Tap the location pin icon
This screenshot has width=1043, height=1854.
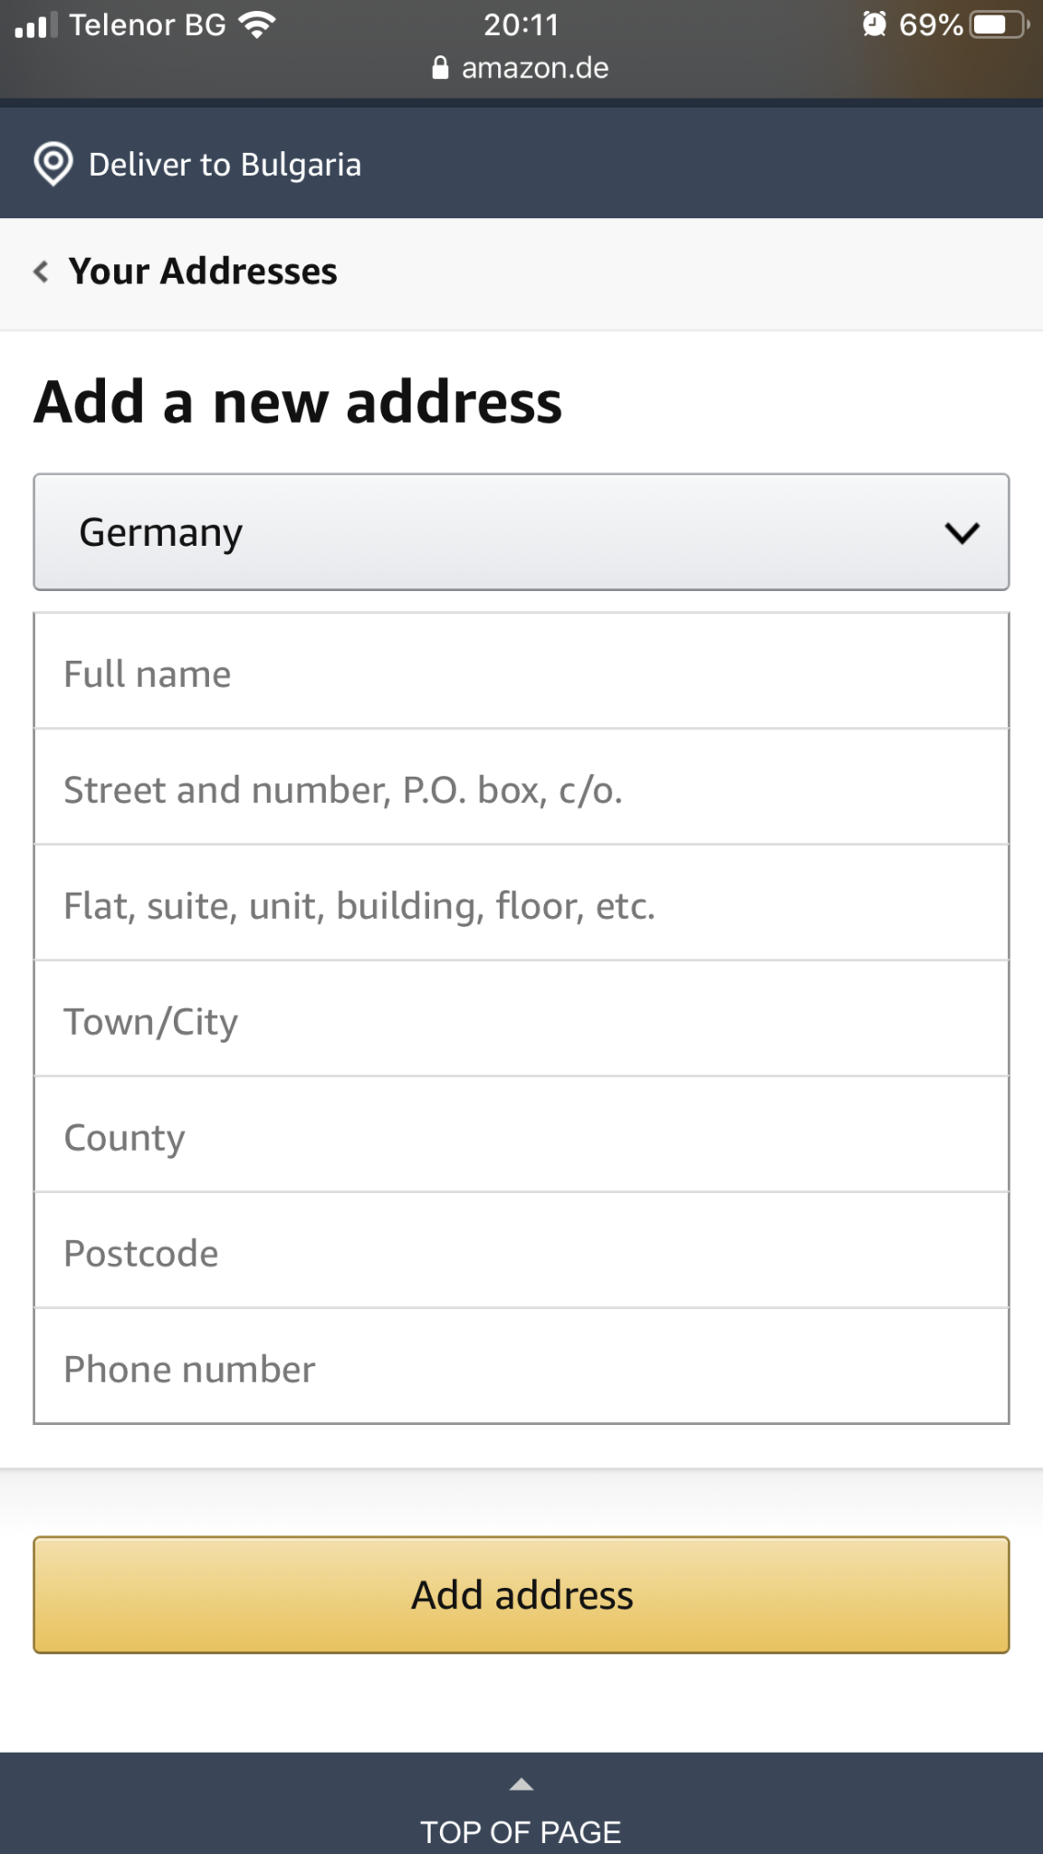tap(53, 164)
